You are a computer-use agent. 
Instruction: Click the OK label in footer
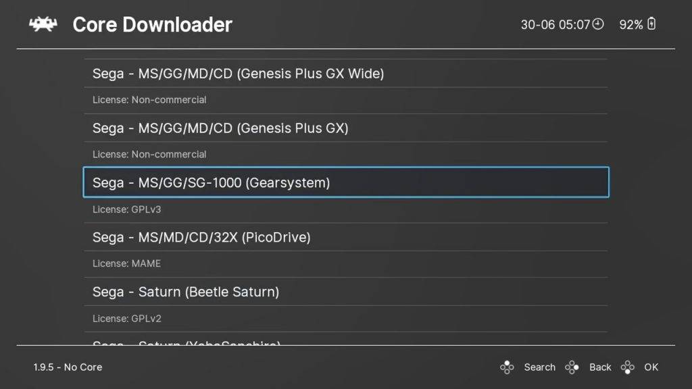(x=651, y=367)
